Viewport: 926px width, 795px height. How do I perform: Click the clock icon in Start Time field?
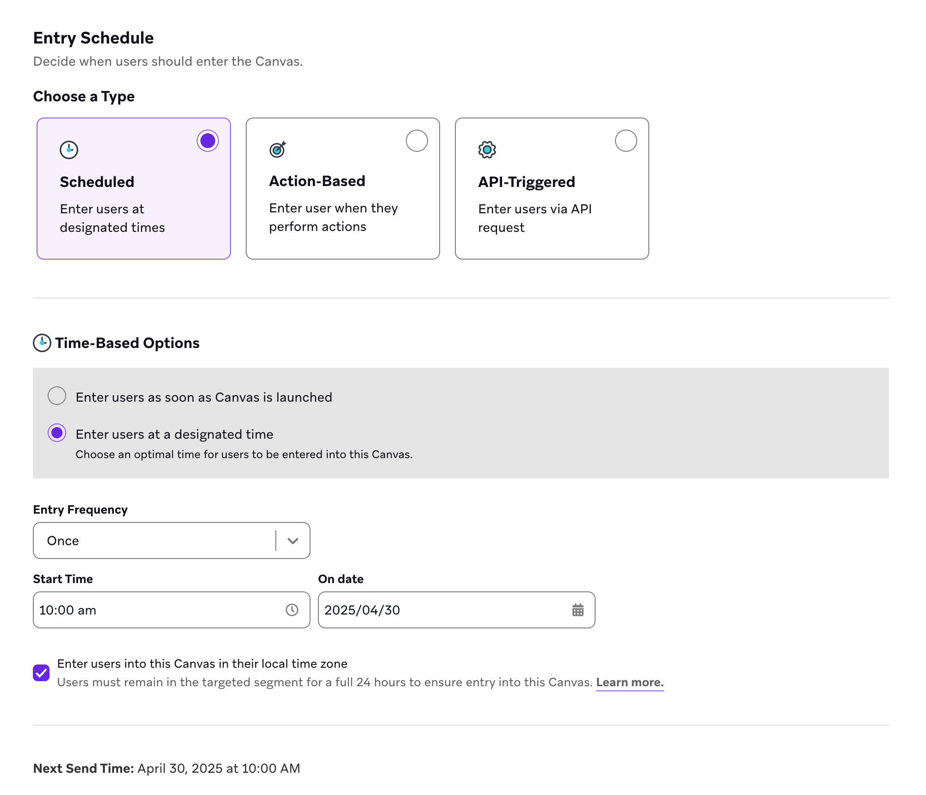(292, 610)
